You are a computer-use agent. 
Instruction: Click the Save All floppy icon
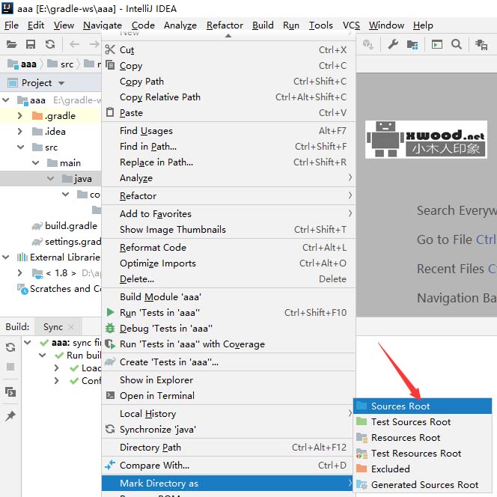(x=31, y=44)
